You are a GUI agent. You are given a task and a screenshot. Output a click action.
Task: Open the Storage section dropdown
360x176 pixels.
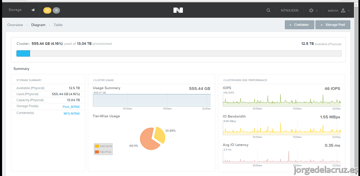click(x=15, y=10)
